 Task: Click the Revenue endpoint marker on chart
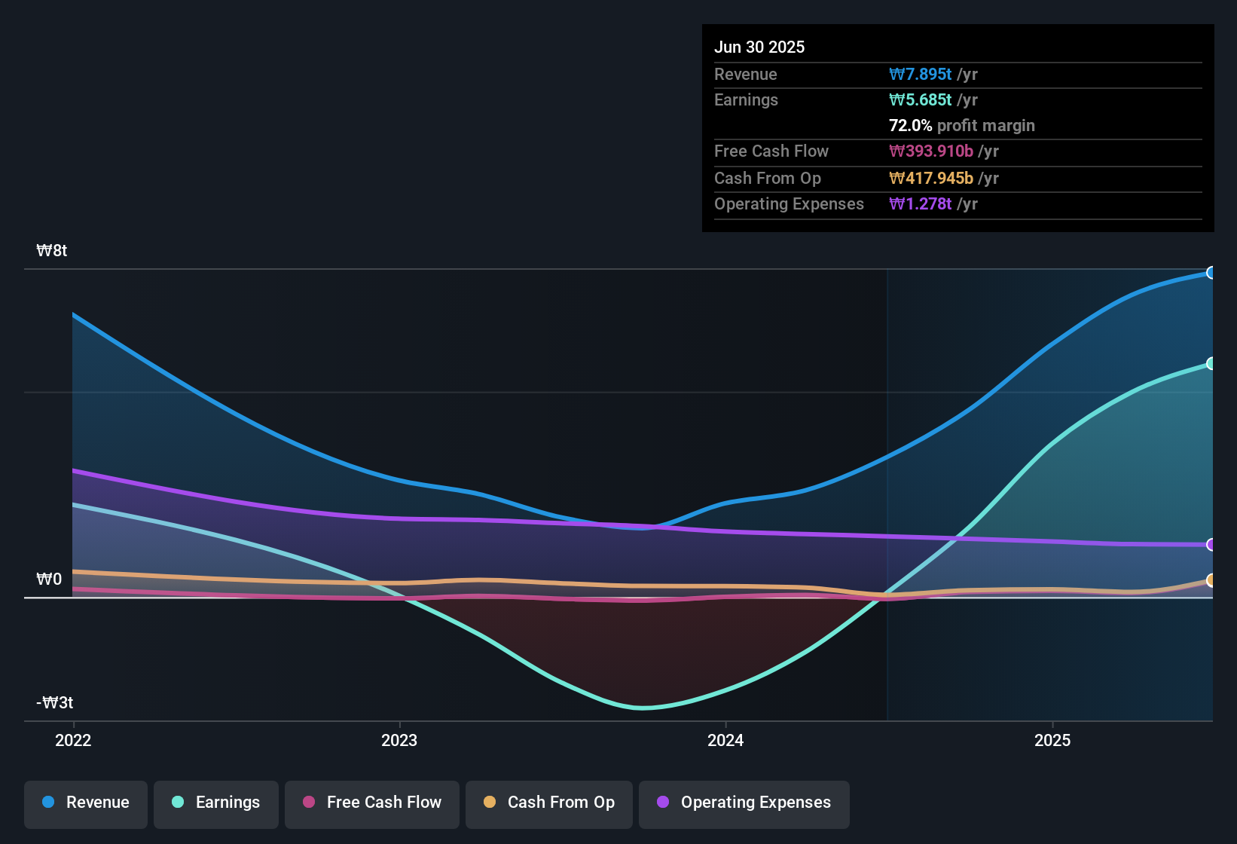pyautogui.click(x=1211, y=273)
